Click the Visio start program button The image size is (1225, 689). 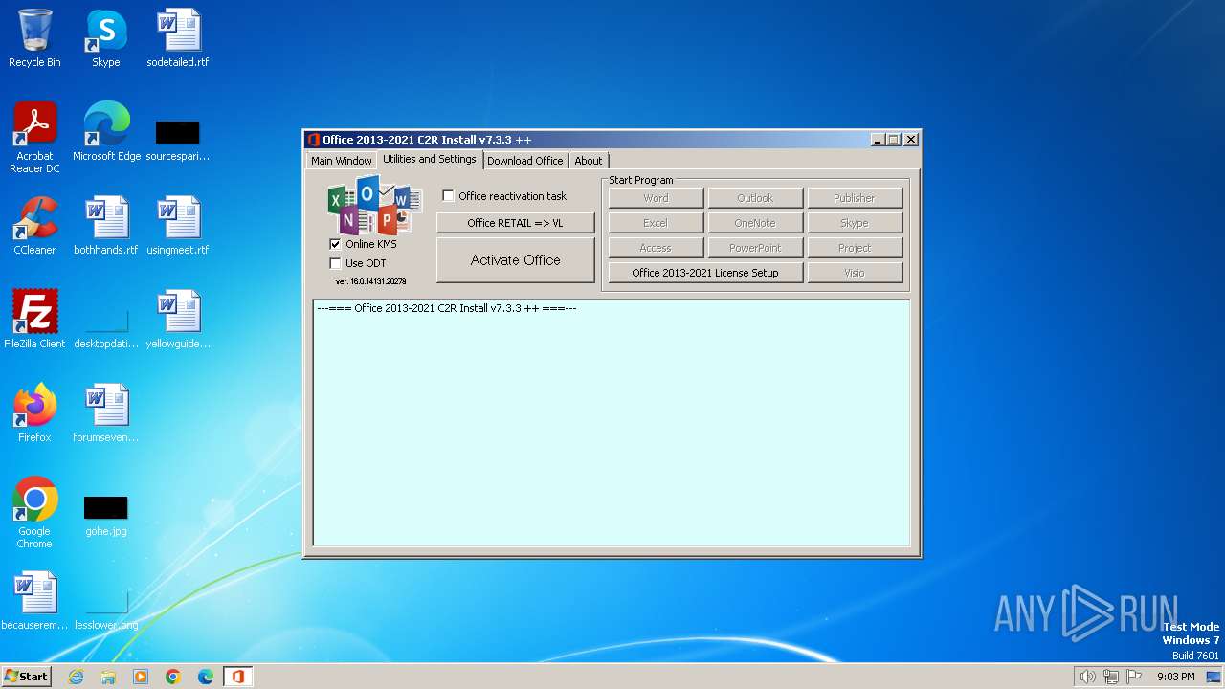coord(855,273)
